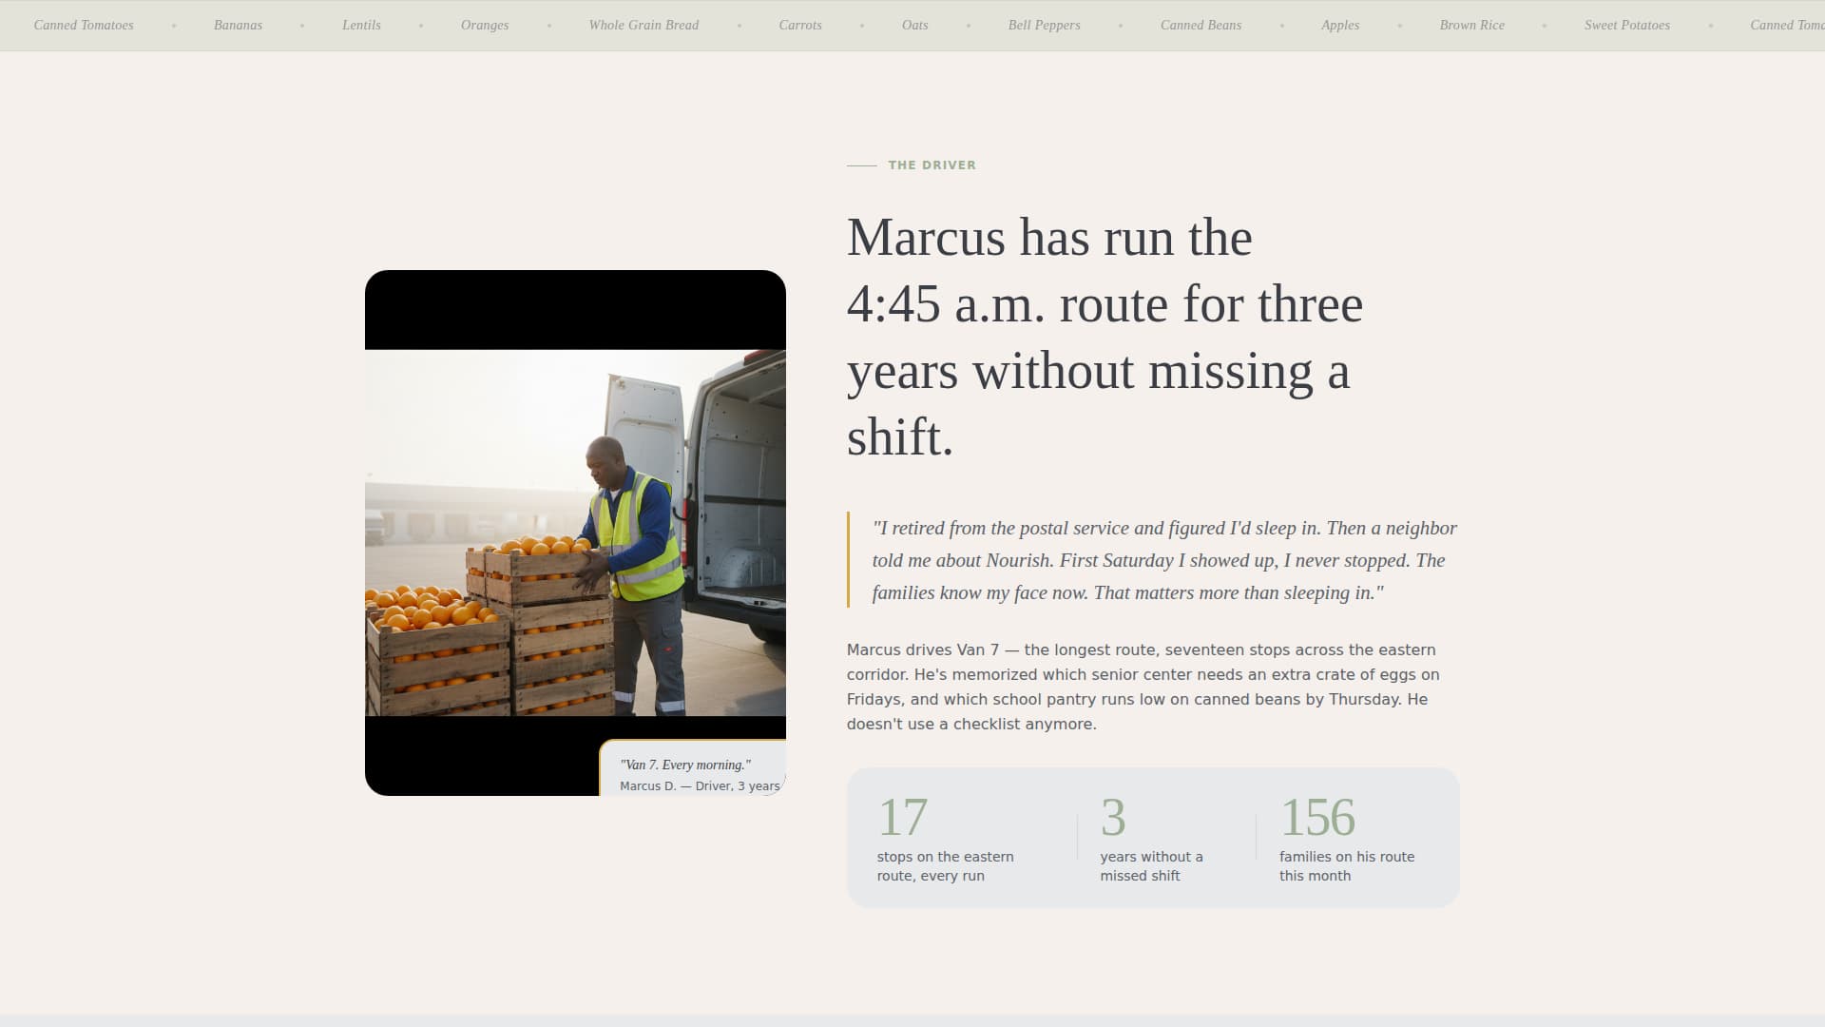Select Apples in the top strip
Viewport: 1825px width, 1027px height.
1340,25
